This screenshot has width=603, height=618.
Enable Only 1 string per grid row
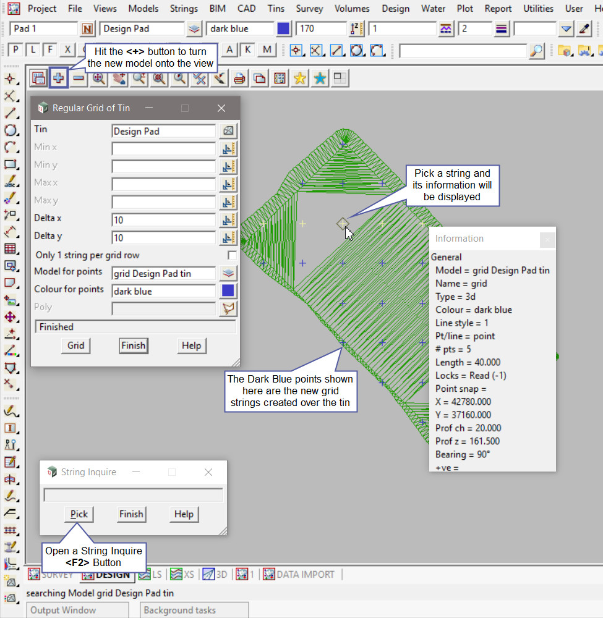(232, 255)
